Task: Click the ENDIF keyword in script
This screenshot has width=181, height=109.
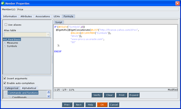Action: click(58, 51)
